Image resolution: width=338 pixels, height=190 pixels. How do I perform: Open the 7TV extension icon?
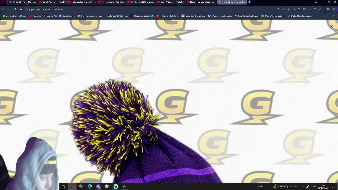tap(328, 9)
